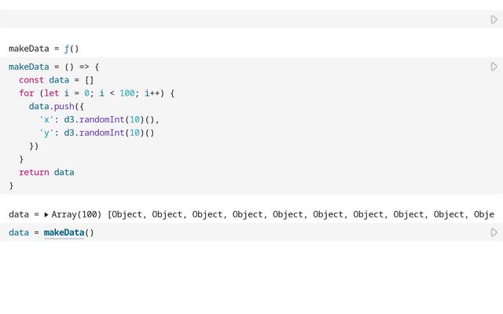This screenshot has width=503, height=314.
Task: Run the makeData function cell
Action: [x=494, y=67]
